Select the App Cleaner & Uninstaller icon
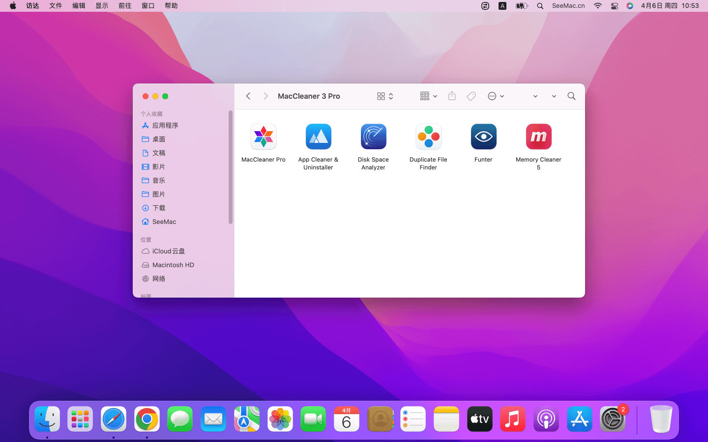The height and width of the screenshot is (442, 708). 319,137
